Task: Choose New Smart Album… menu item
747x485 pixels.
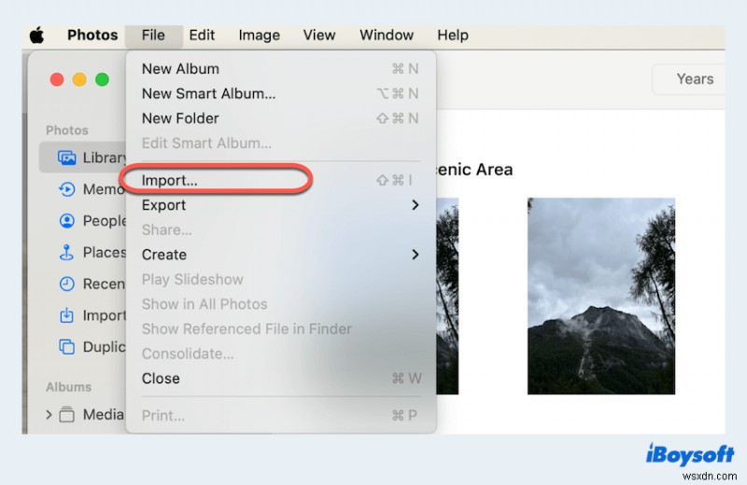Action: click(281, 94)
